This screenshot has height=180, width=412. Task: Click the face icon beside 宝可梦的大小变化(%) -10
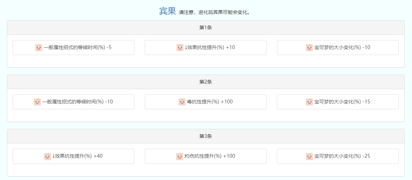pos(309,48)
